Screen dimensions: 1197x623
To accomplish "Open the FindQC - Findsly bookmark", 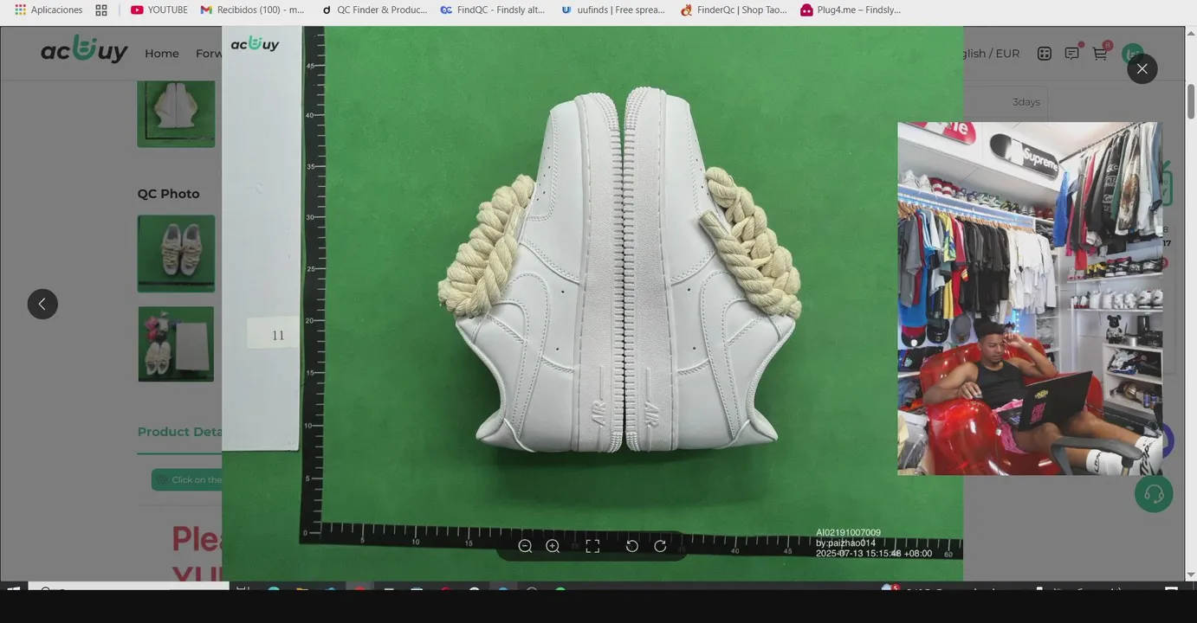I will point(493,10).
